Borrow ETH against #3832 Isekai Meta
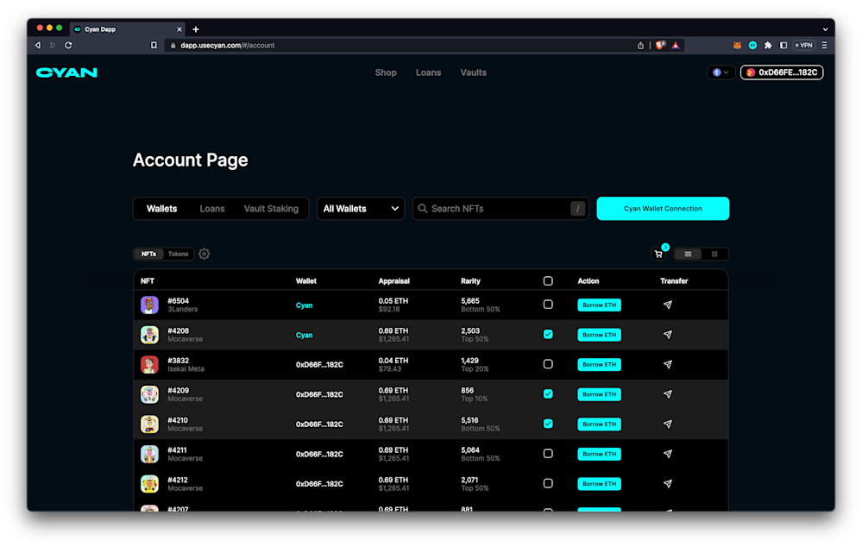 [x=599, y=364]
